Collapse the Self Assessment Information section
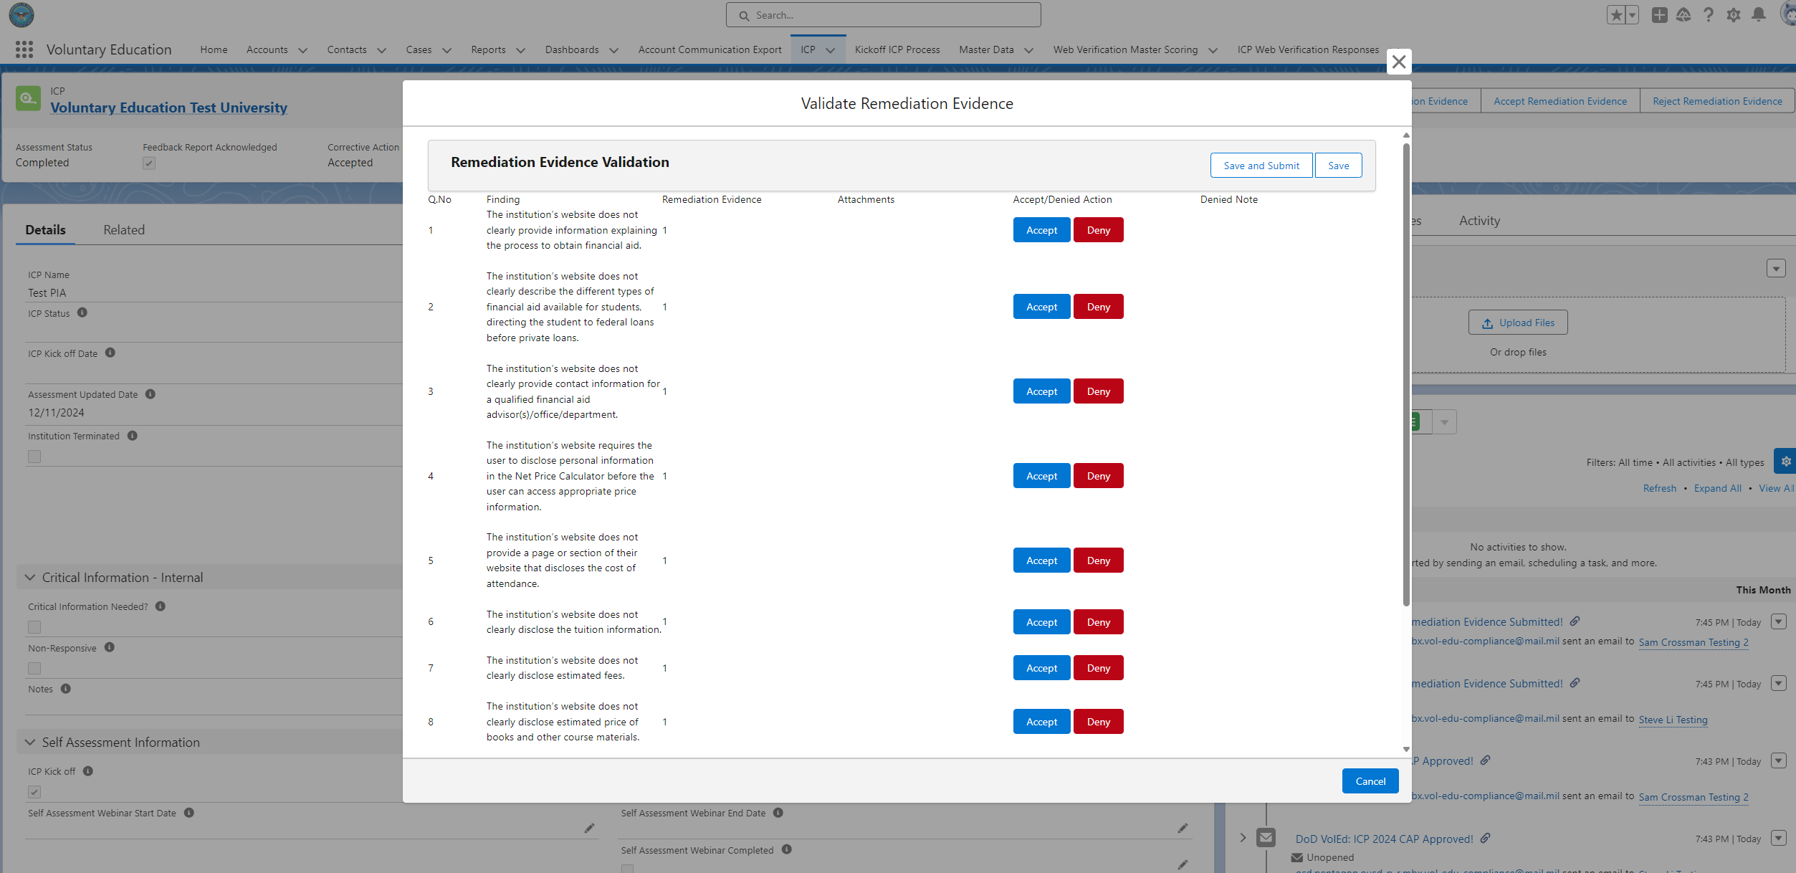The width and height of the screenshot is (1796, 873). pos(30,743)
